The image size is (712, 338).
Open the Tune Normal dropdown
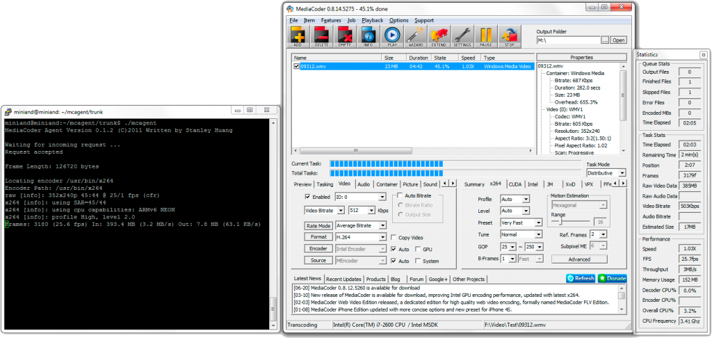point(521,235)
